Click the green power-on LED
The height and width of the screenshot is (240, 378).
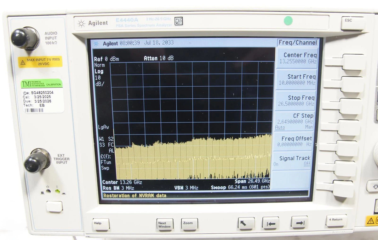[57, 191]
